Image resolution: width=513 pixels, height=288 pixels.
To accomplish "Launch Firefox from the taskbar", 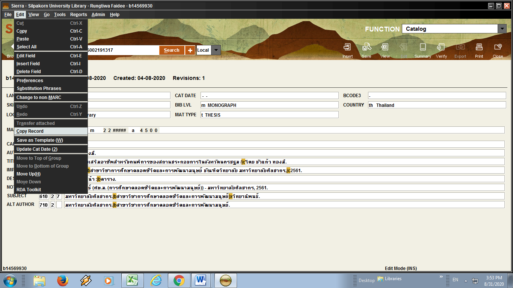I will pyautogui.click(x=63, y=280).
